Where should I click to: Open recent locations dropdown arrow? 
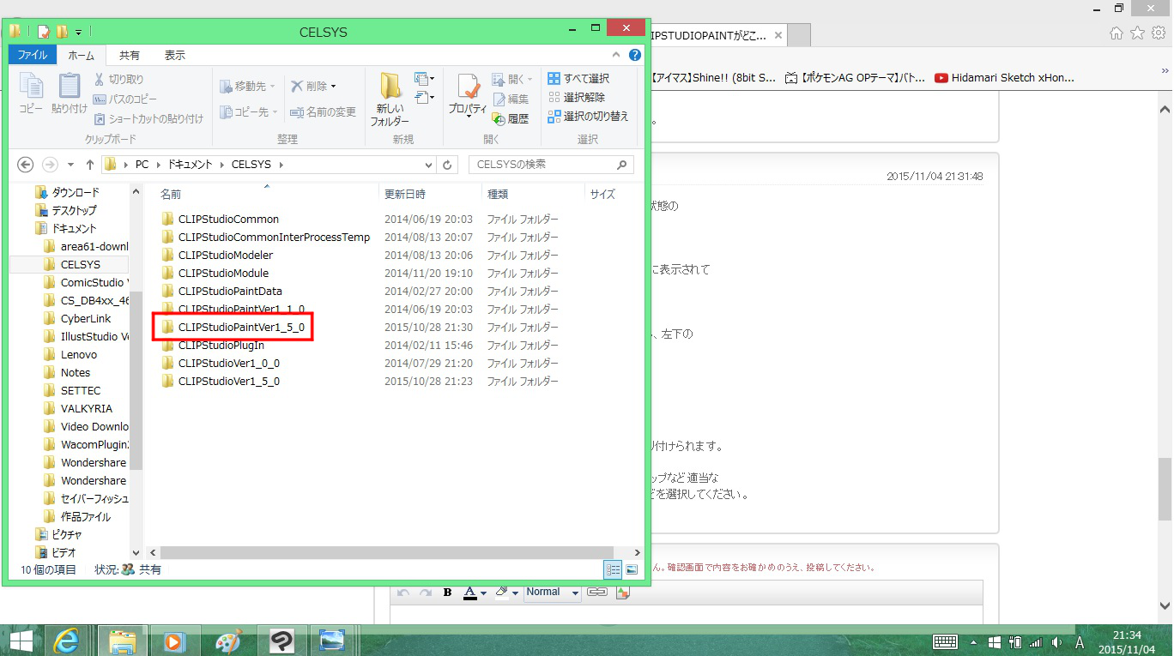coord(70,164)
